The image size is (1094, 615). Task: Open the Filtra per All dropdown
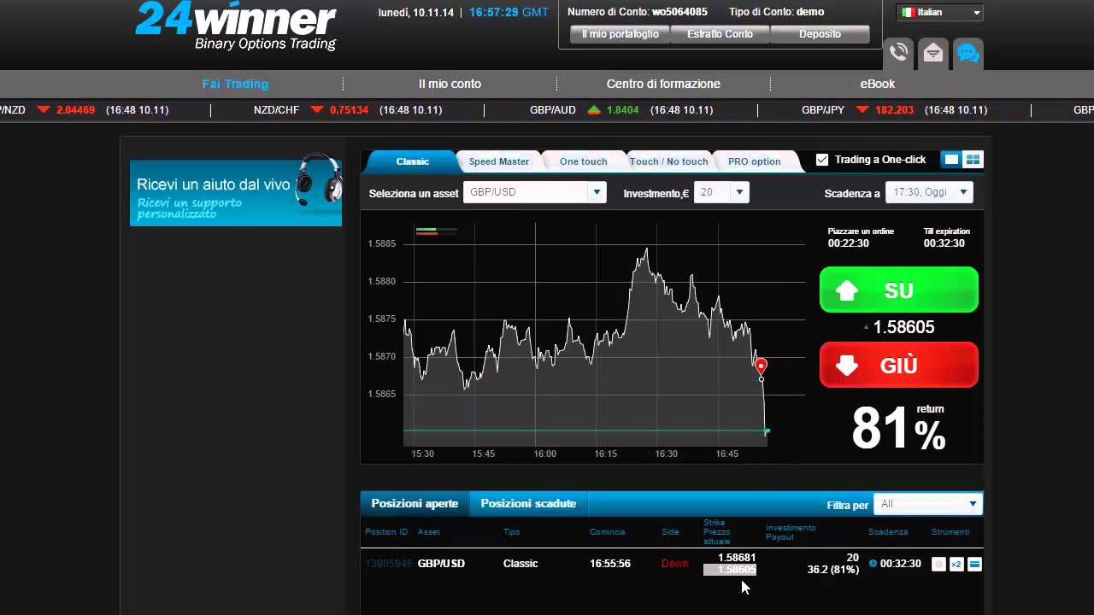pos(929,504)
